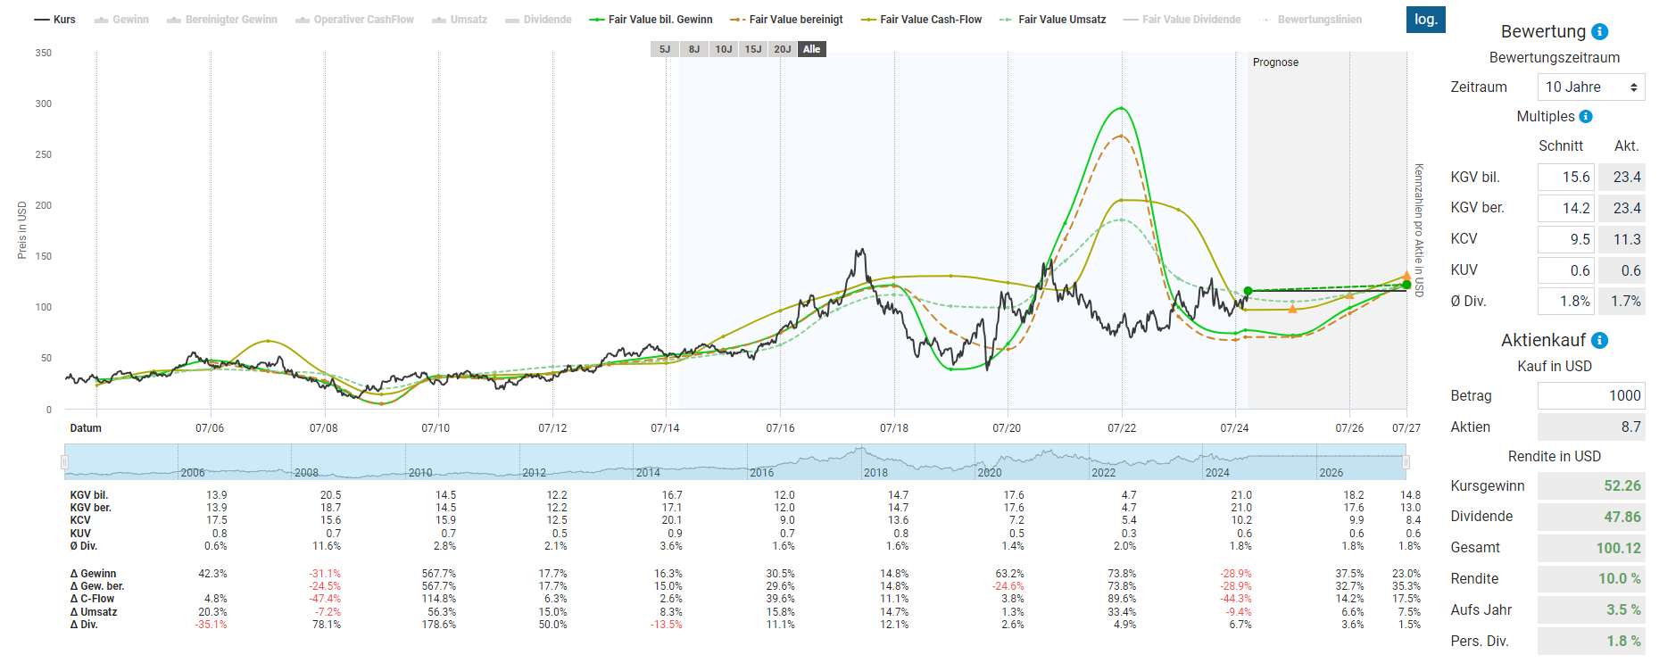Click the Dividende legend bar icon
This screenshot has height=663, width=1659.
[512, 20]
